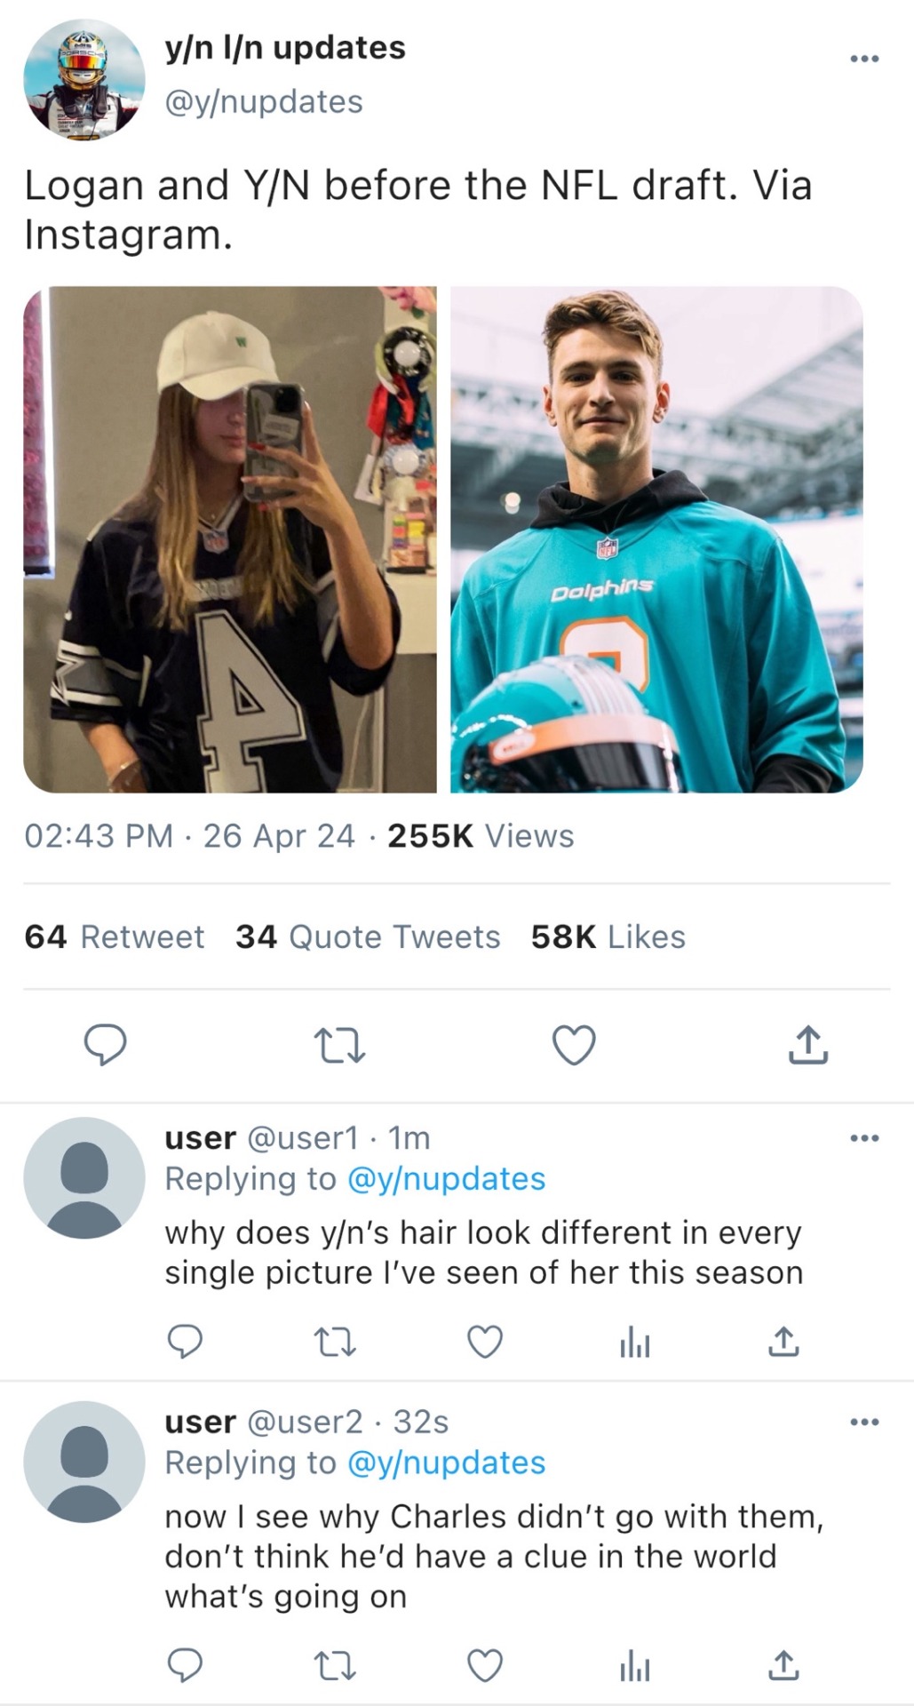Like user1's reply about hair
This screenshot has width=914, height=1706.
coord(485,1342)
